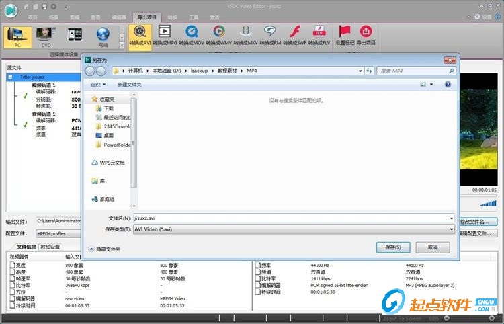
Task: Switch to the 附加设置 tab
Action: 50,247
